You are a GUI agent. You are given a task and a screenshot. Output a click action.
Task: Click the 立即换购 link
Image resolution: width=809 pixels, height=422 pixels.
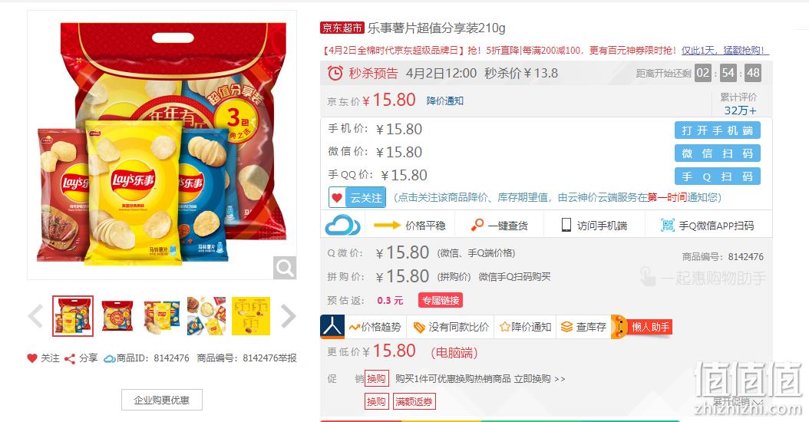[532, 379]
